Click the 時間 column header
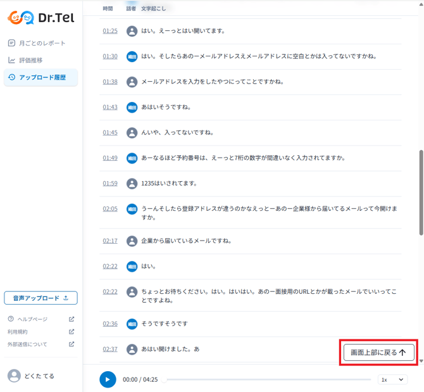This screenshot has width=424, height=392. tap(108, 9)
